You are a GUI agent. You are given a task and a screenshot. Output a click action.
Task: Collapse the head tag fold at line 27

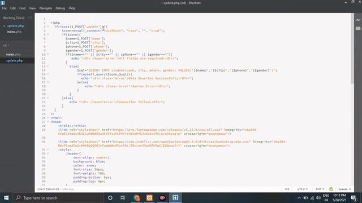48,122
